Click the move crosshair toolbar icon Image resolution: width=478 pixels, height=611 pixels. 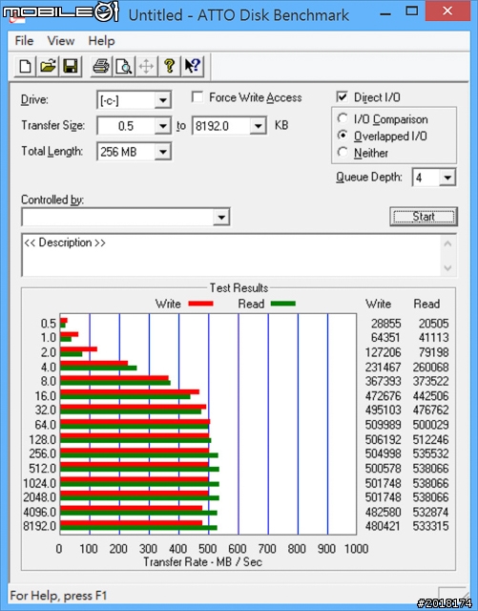coord(147,66)
